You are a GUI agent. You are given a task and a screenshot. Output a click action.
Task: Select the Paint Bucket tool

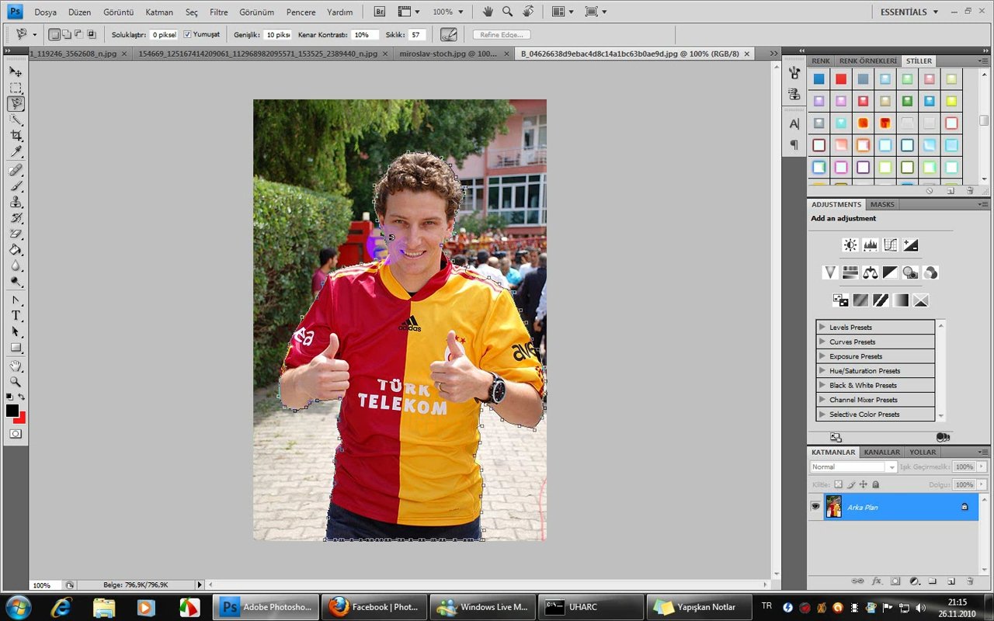(x=16, y=250)
